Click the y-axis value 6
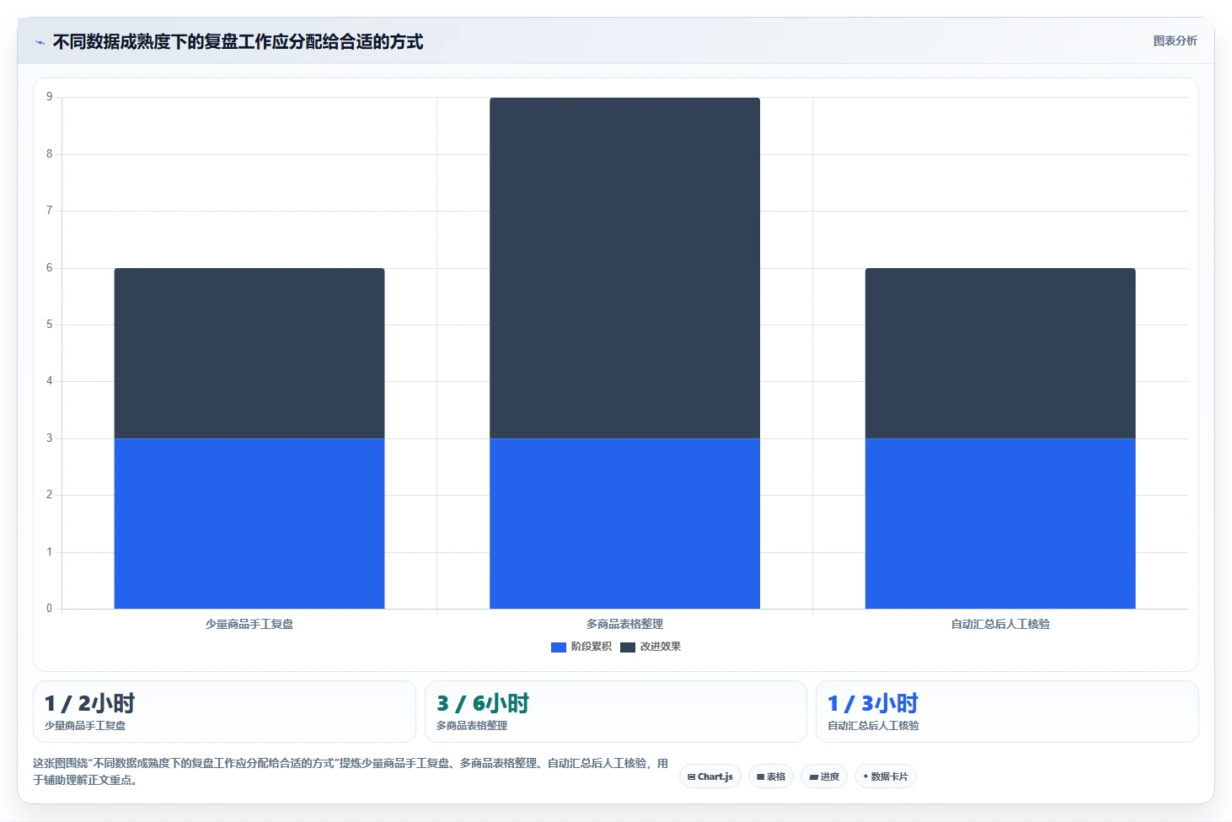This screenshot has width=1232, height=822. click(49, 268)
